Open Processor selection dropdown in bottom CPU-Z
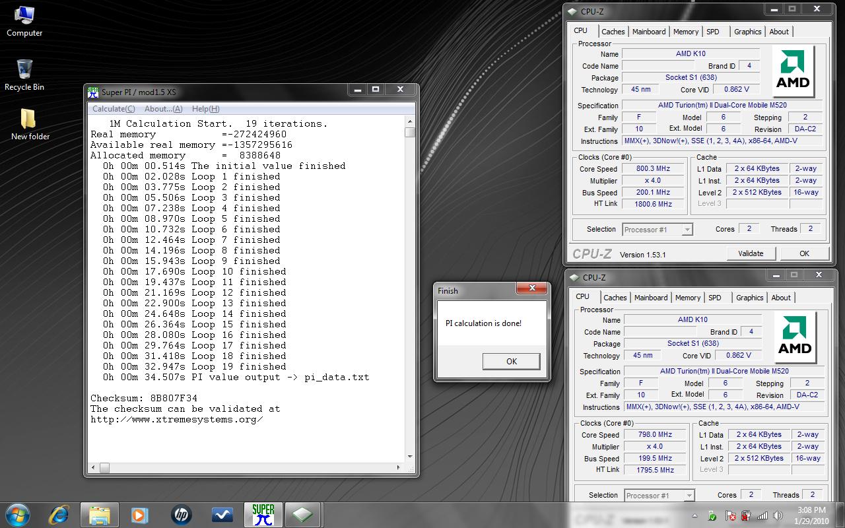The height and width of the screenshot is (528, 845). pyautogui.click(x=659, y=496)
